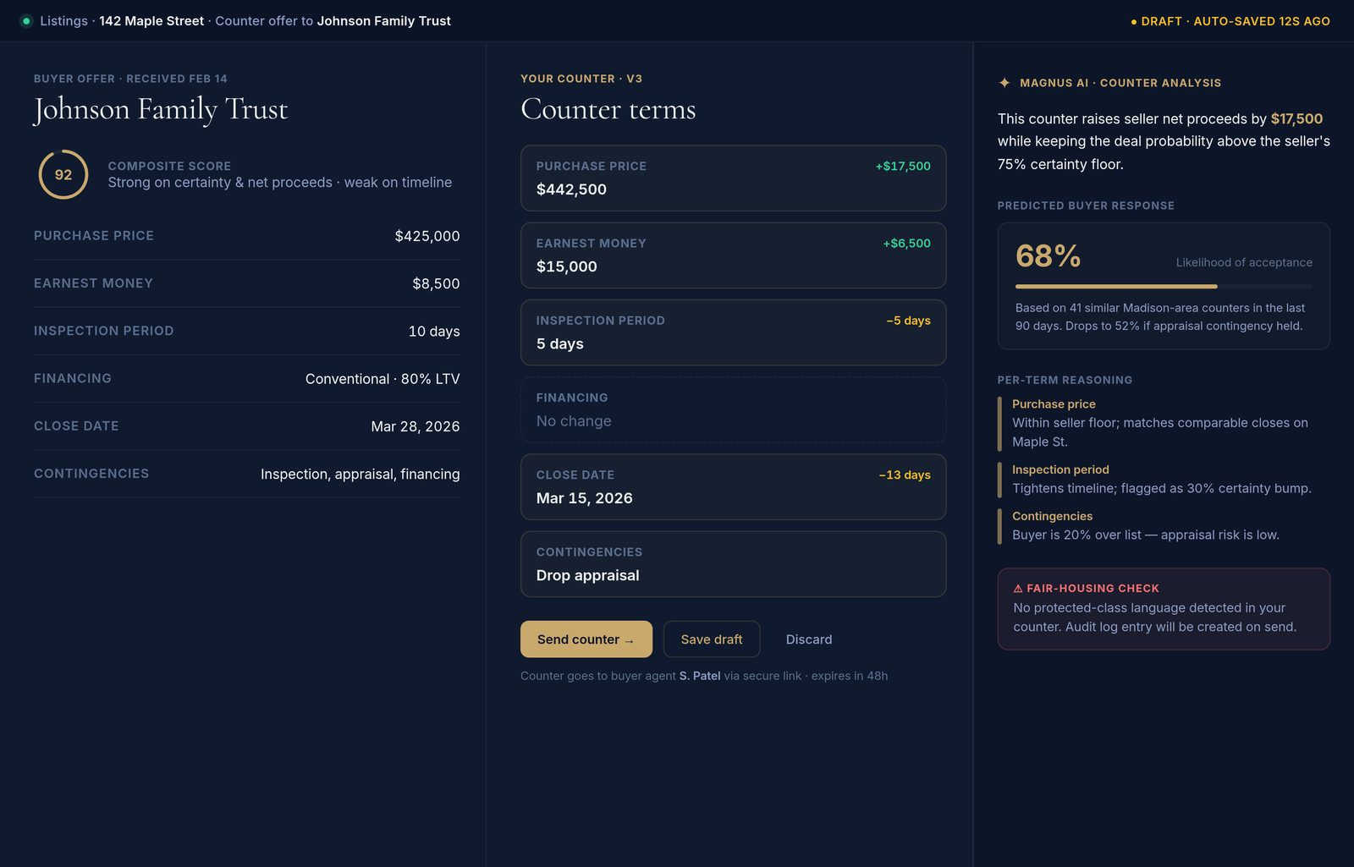Screen dimensions: 1354x867
Task: Click buyer's Mar 28, 2026 close date
Action: pyautogui.click(x=416, y=426)
